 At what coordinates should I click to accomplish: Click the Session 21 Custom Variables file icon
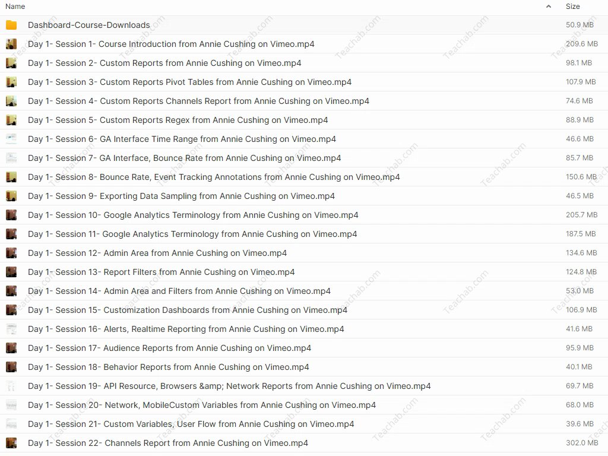click(x=11, y=424)
